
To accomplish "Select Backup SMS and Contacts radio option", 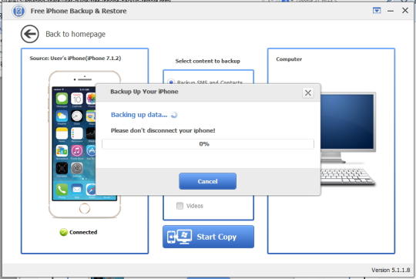I will coord(171,82).
